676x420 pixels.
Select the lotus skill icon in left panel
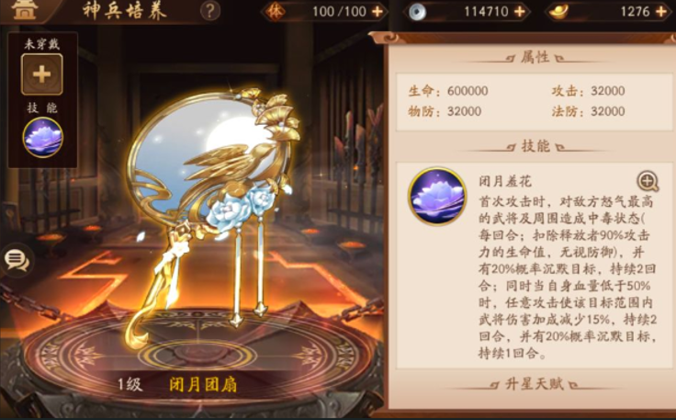tap(42, 137)
